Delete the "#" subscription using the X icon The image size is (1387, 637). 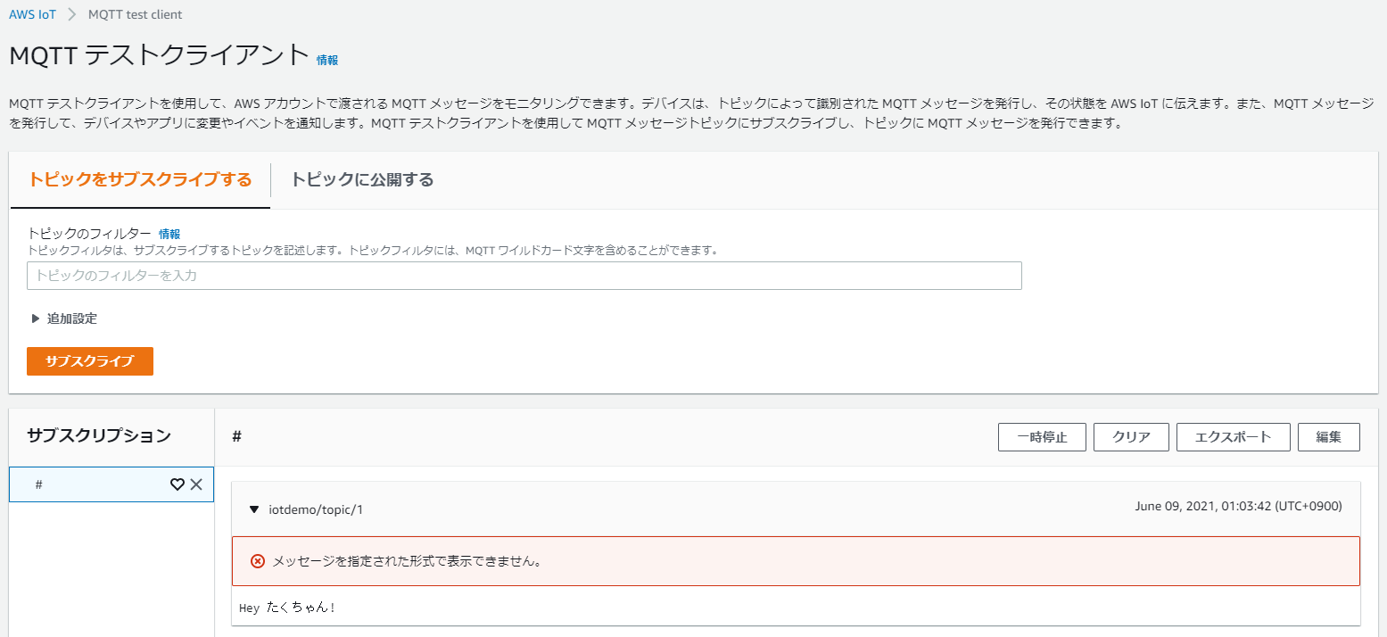(197, 484)
